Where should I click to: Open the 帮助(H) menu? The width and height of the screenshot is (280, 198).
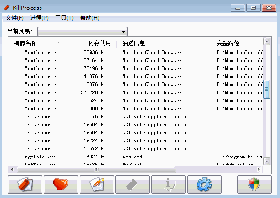click(90, 18)
